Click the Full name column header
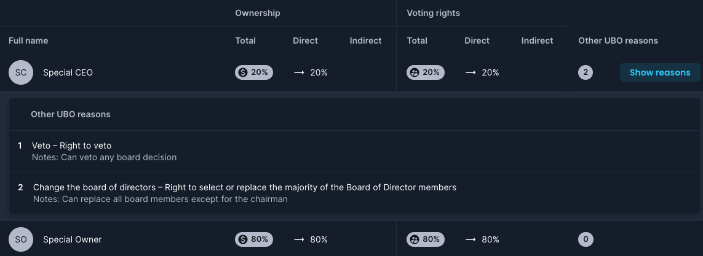Image resolution: width=703 pixels, height=256 pixels. (x=28, y=41)
